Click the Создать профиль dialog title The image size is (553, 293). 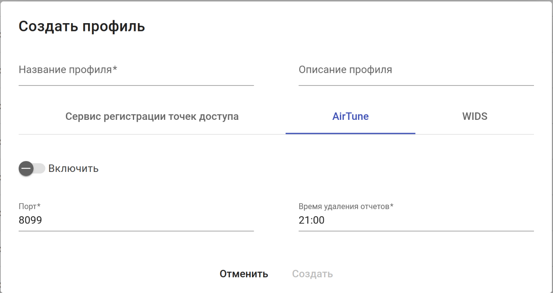82,26
